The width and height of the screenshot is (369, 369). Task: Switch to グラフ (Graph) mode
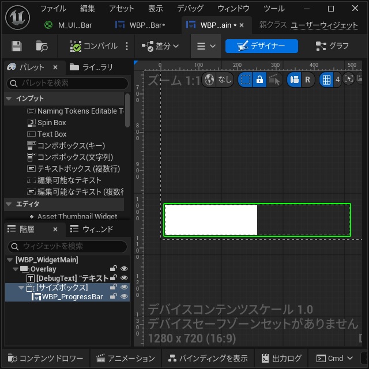pyautogui.click(x=332, y=46)
